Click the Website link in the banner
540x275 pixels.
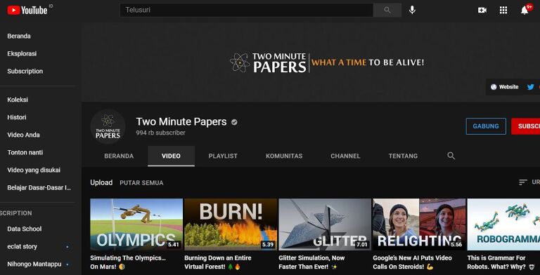(x=505, y=87)
